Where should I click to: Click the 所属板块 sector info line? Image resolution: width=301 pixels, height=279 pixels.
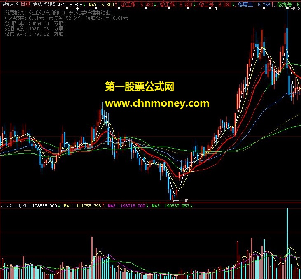tap(57, 13)
